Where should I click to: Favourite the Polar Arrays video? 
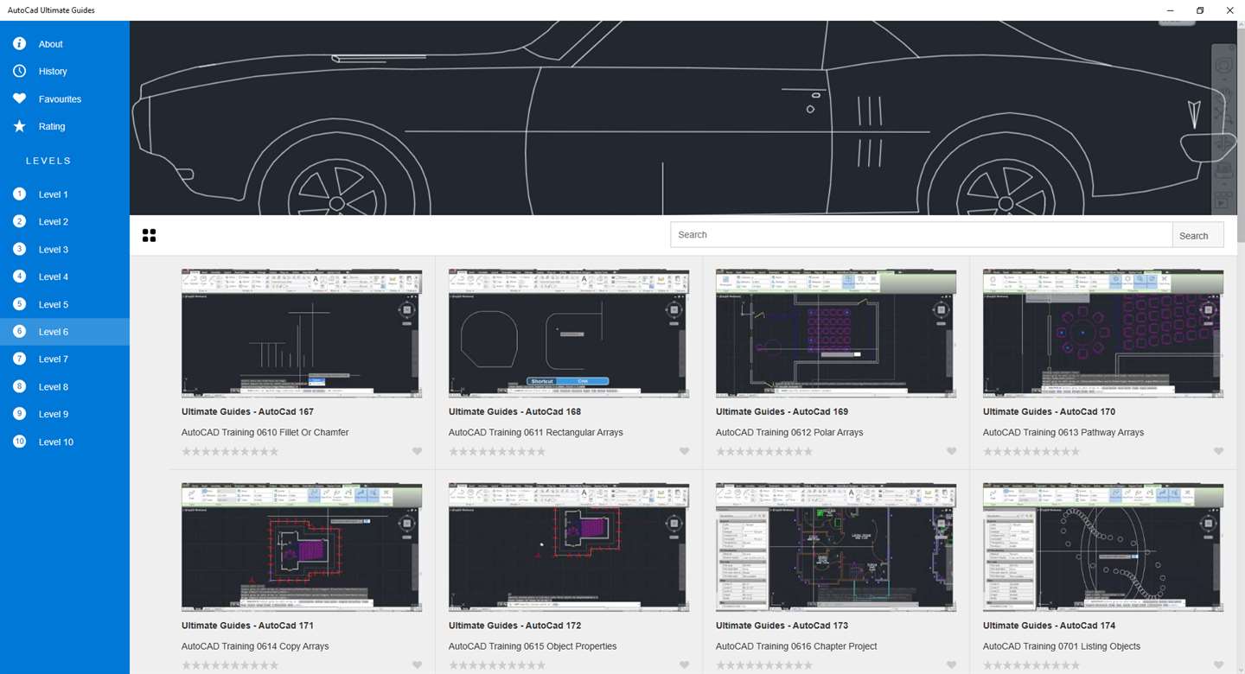[x=952, y=451]
